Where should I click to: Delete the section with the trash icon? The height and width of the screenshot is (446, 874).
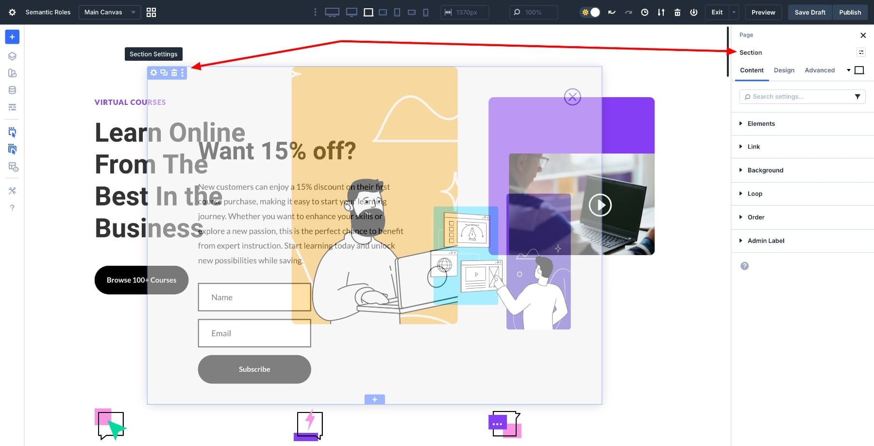click(174, 73)
